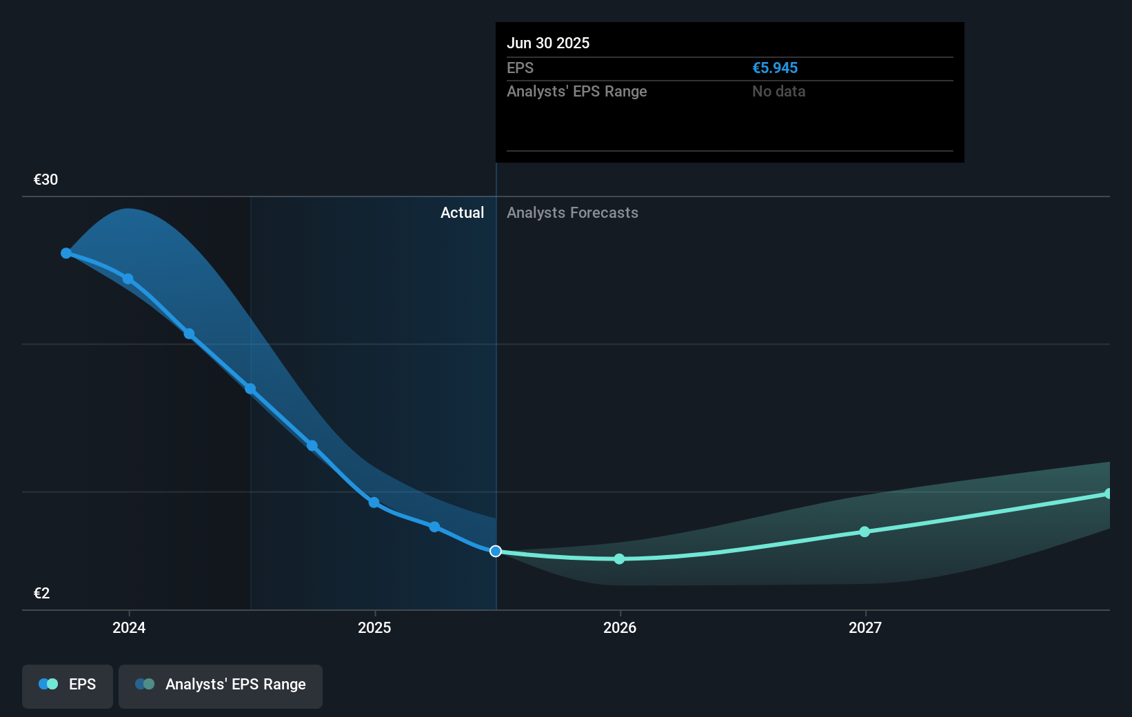Open the Actual section of the chart
The width and height of the screenshot is (1132, 717).
[462, 212]
